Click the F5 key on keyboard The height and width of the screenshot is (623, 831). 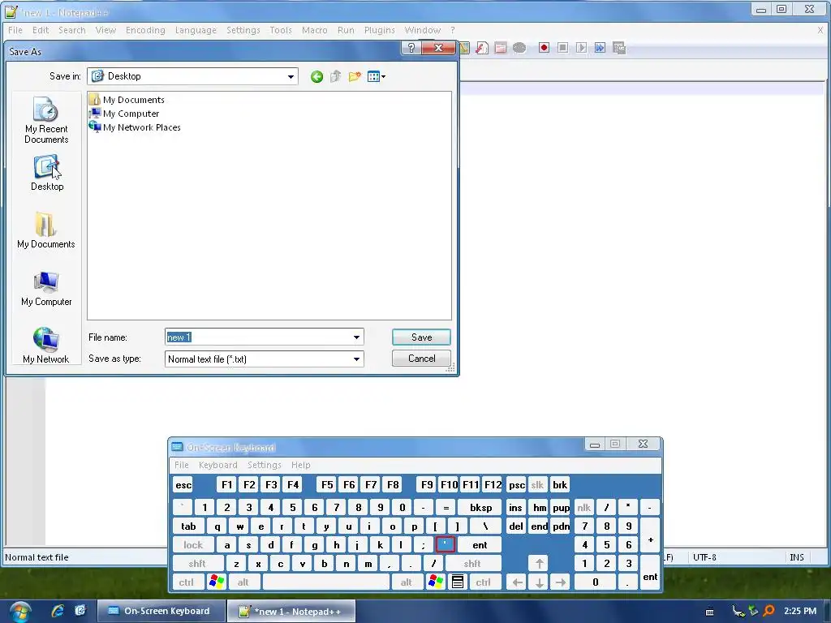(327, 485)
